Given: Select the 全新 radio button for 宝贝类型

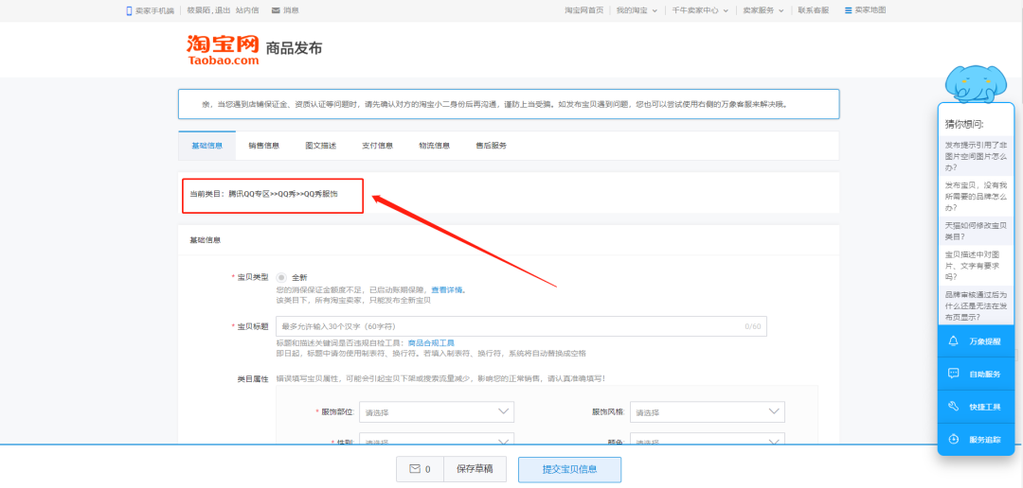Looking at the screenshot, I should (281, 277).
